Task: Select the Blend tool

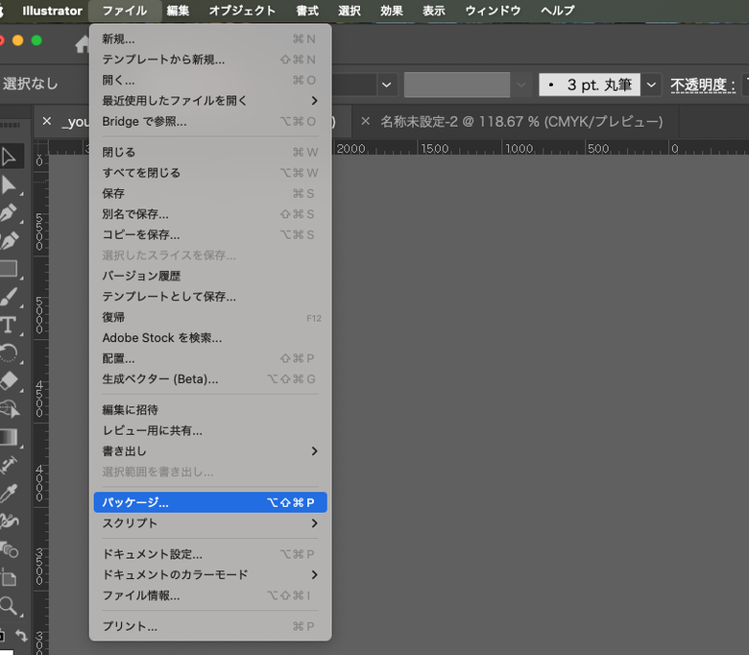Action: coord(9,549)
